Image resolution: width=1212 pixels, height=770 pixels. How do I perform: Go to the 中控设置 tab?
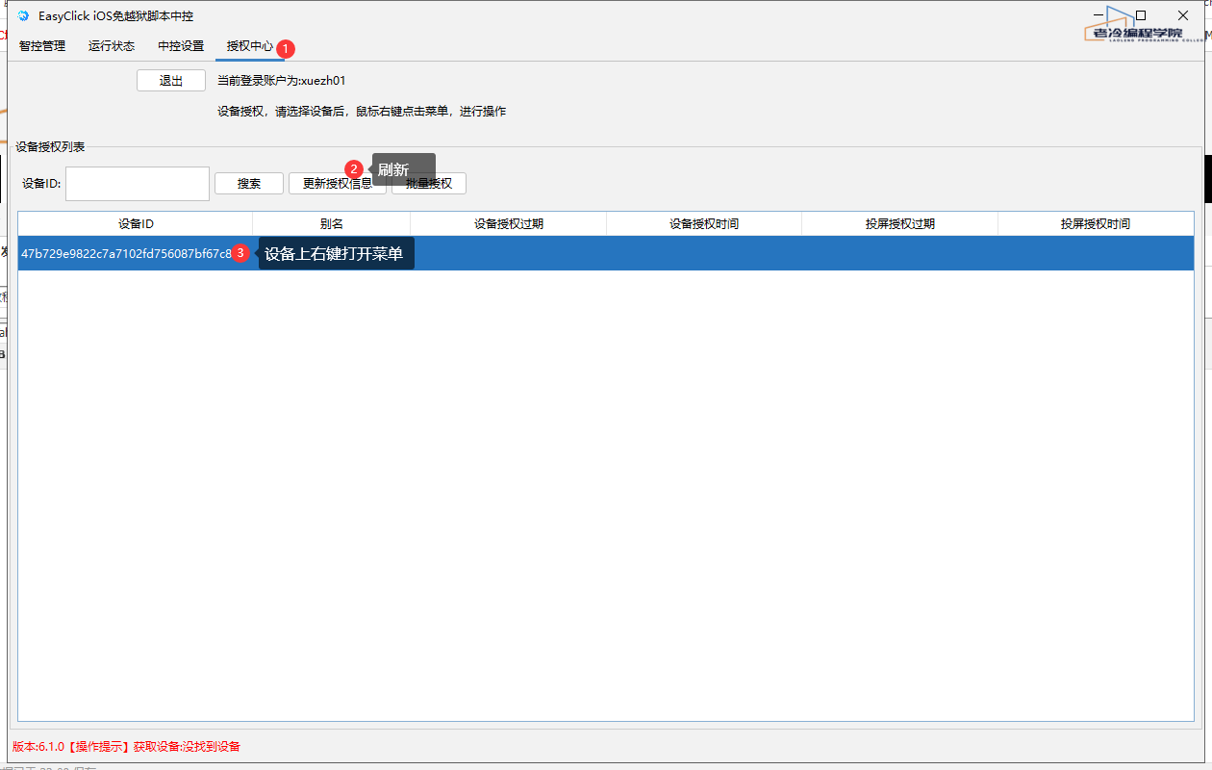pyautogui.click(x=181, y=46)
